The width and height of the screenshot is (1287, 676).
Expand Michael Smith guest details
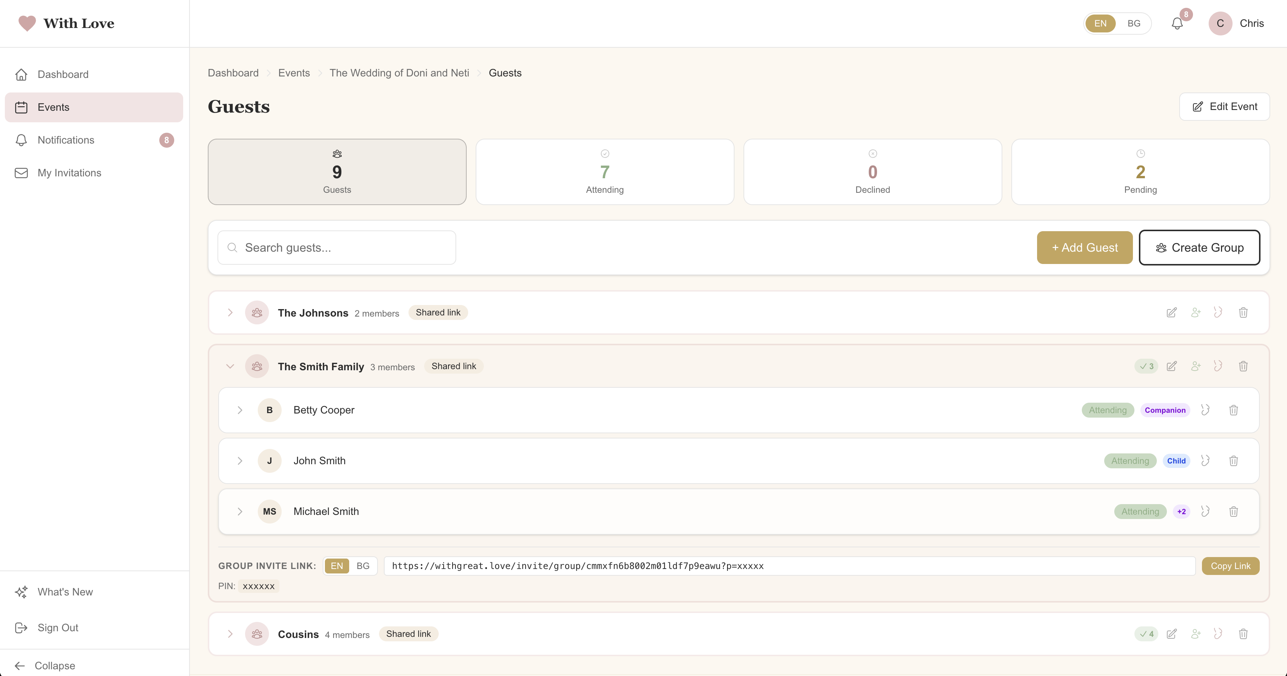click(x=240, y=511)
